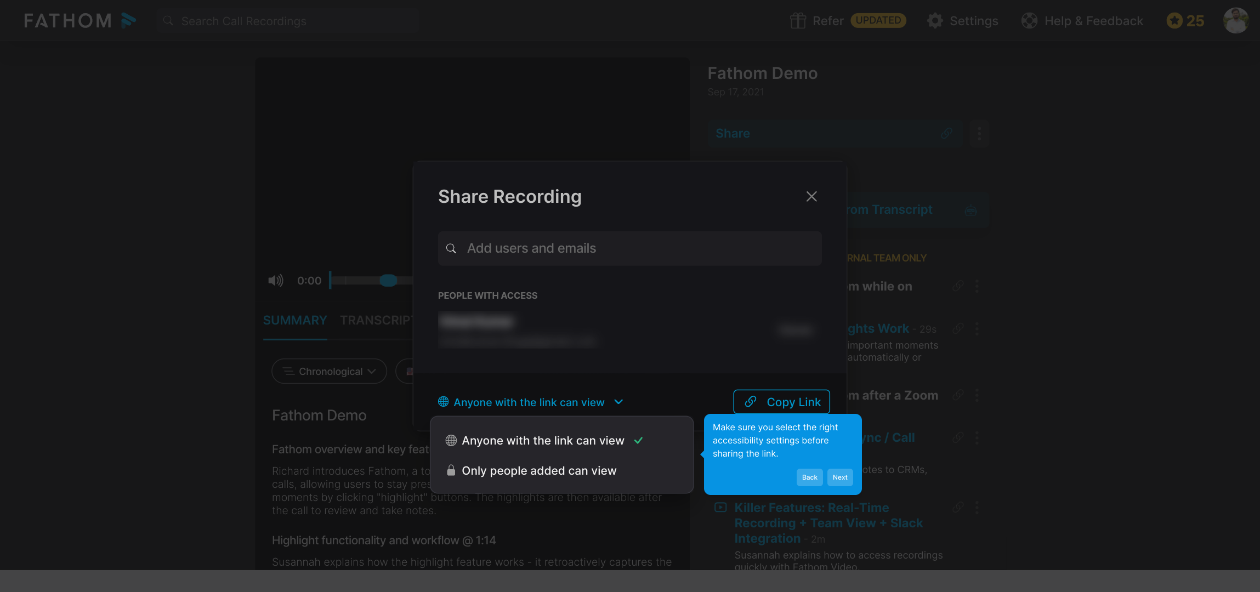Click the Copy Link button
Image resolution: width=1260 pixels, height=592 pixels.
point(782,402)
